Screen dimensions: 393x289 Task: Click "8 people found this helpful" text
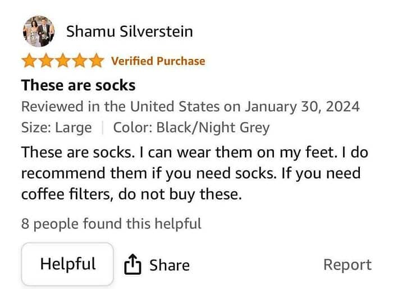[x=111, y=224]
